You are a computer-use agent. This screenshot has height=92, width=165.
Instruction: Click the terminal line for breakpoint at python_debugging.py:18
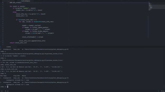click(x=34, y=78)
